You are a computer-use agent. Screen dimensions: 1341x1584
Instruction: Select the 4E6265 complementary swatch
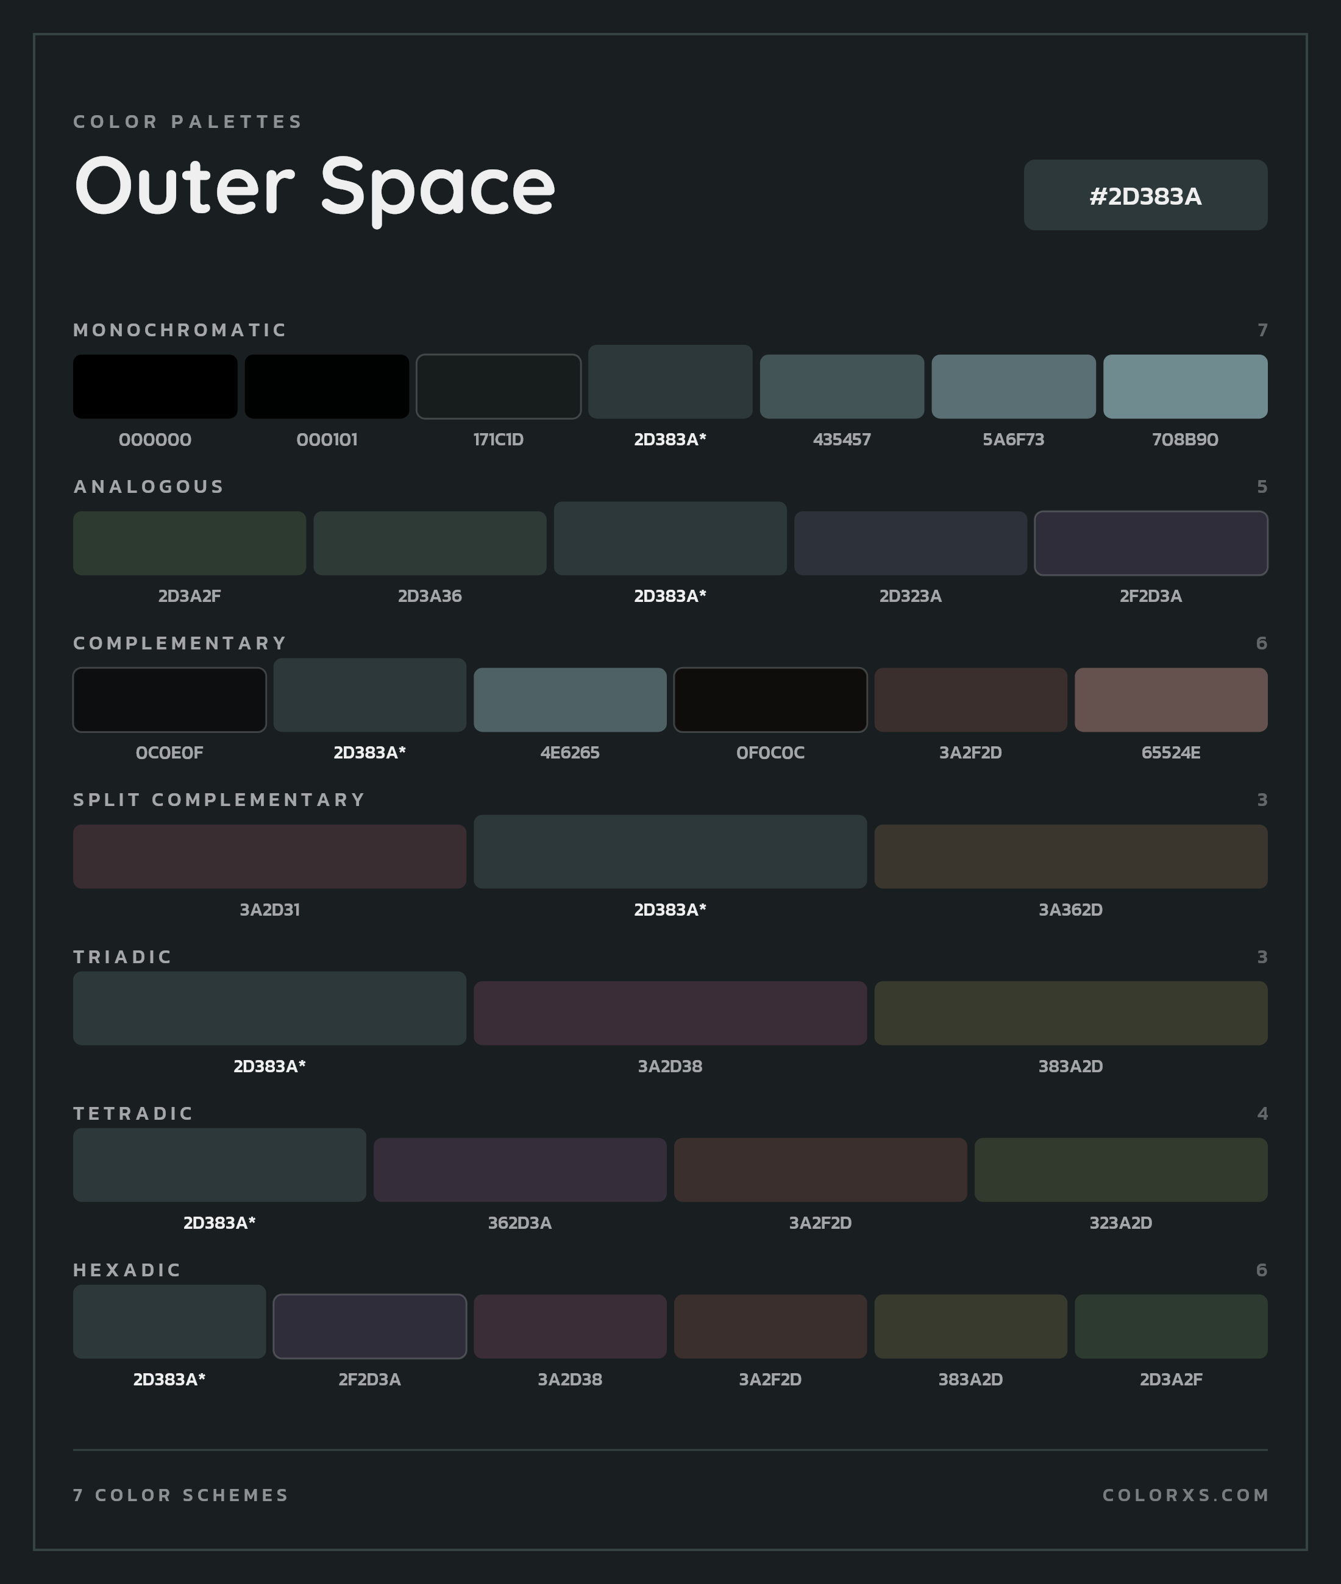point(570,699)
